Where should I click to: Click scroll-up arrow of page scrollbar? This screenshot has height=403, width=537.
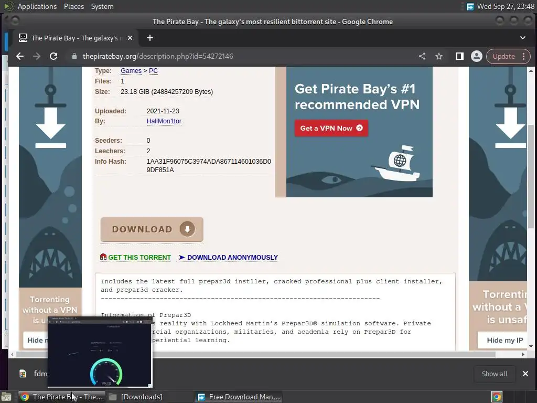531,71
